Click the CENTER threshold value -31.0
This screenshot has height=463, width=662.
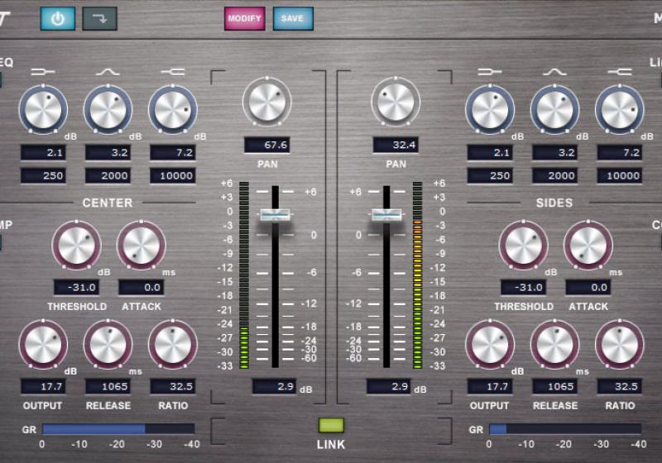point(76,288)
